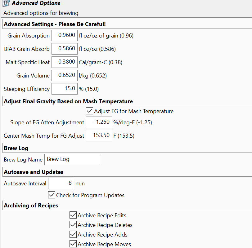Screen dimensions: 252x248
Task: Click the 'Grain Volume' label
Action: (33, 76)
